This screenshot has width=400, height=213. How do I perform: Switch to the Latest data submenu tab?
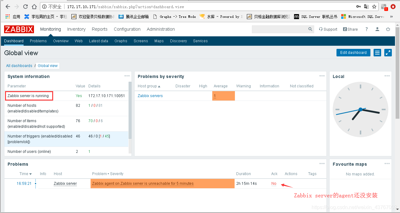pyautogui.click(x=98, y=41)
